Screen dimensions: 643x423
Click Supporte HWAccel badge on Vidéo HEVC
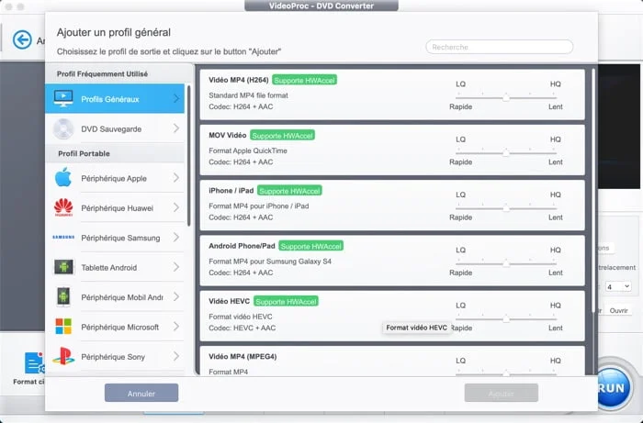pos(286,301)
